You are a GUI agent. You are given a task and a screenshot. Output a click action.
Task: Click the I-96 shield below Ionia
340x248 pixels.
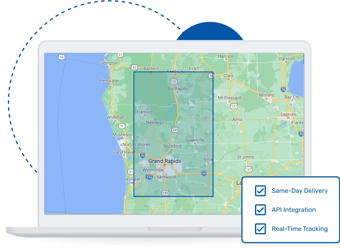click(x=203, y=173)
